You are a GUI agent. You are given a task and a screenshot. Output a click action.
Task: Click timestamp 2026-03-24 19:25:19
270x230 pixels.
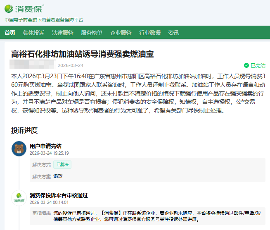pos(49,153)
